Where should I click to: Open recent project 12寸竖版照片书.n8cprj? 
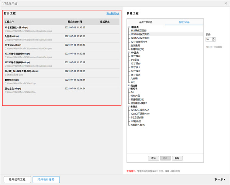(x=62, y=29)
